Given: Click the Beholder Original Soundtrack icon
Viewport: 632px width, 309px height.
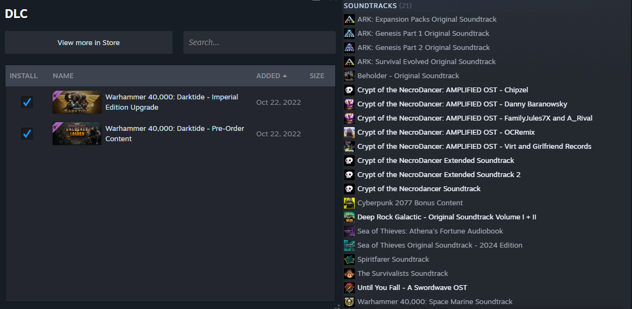Looking at the screenshot, I should [x=349, y=76].
